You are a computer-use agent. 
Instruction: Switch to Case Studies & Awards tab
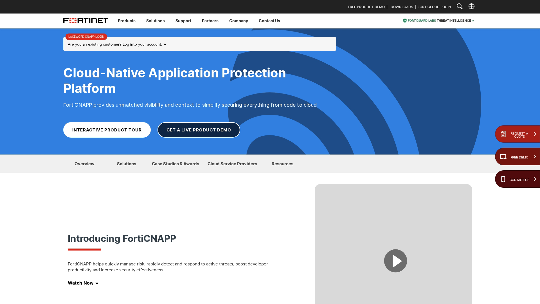coord(175,164)
